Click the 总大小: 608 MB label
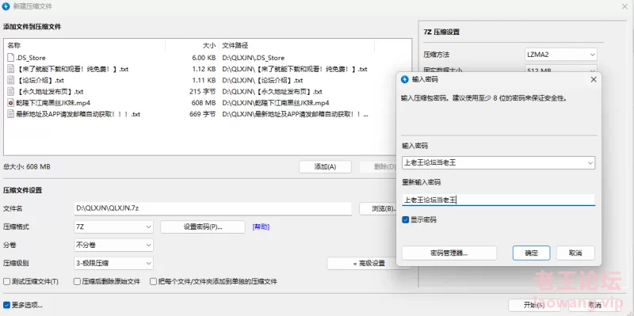Screen dimensions: 634x316 point(27,166)
